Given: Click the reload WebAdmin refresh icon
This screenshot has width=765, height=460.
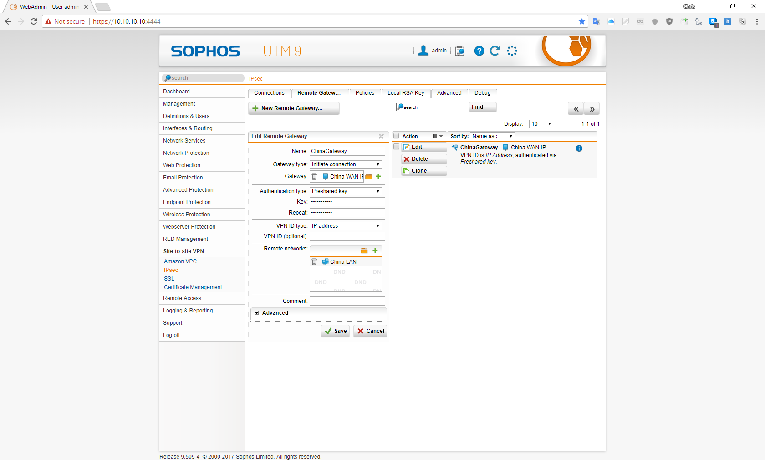Looking at the screenshot, I should [x=495, y=51].
